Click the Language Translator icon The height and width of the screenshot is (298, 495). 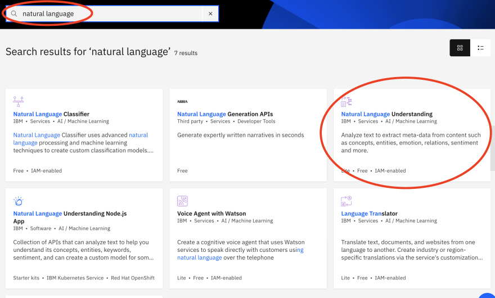click(x=346, y=201)
